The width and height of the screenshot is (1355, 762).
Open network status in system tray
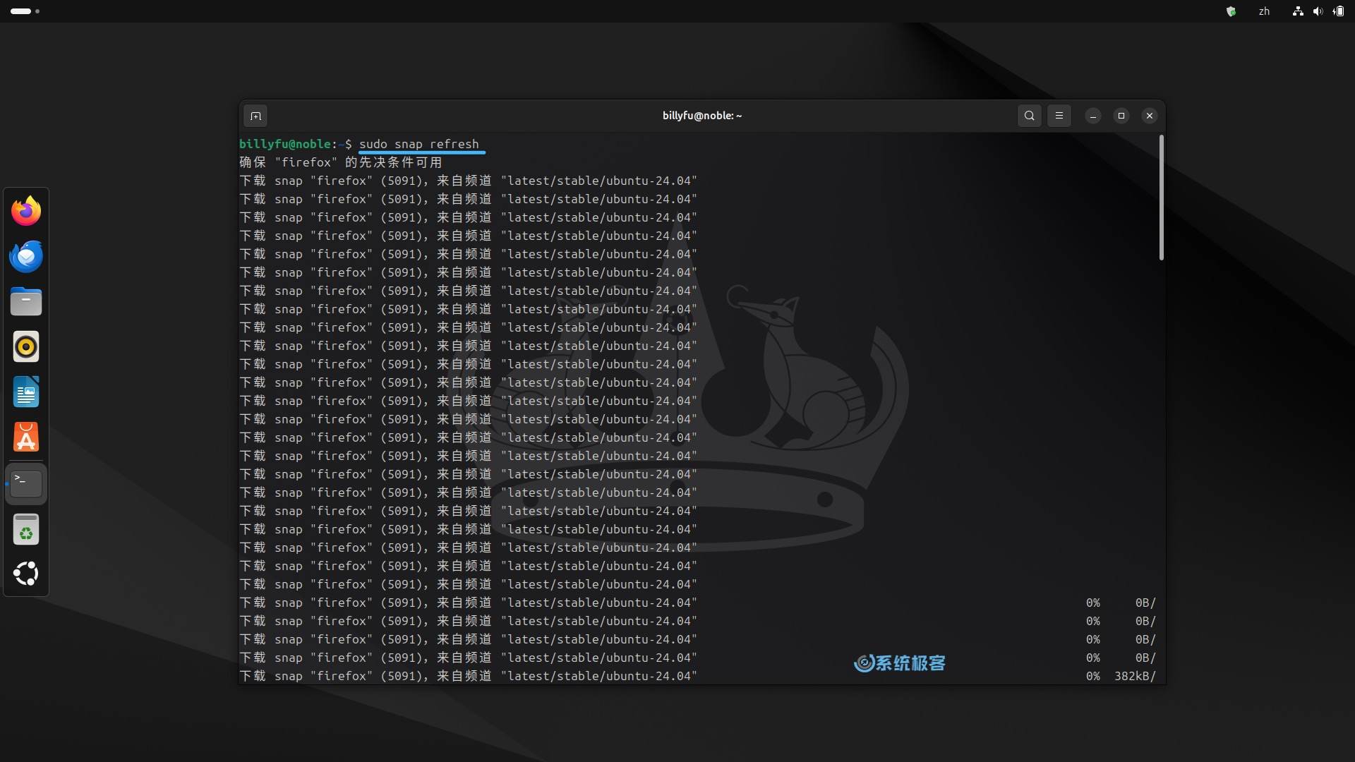(1298, 11)
